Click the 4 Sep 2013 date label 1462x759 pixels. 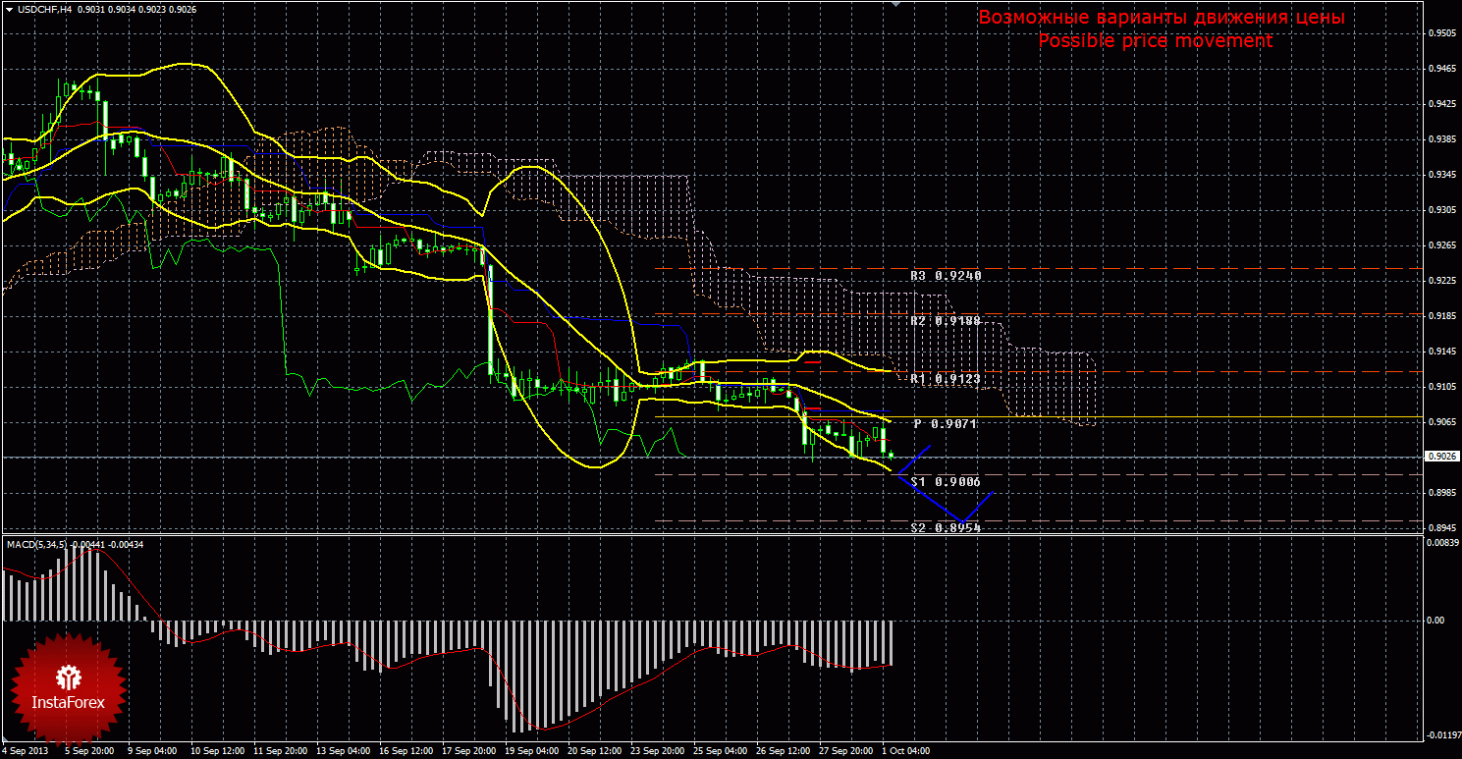tap(27, 751)
